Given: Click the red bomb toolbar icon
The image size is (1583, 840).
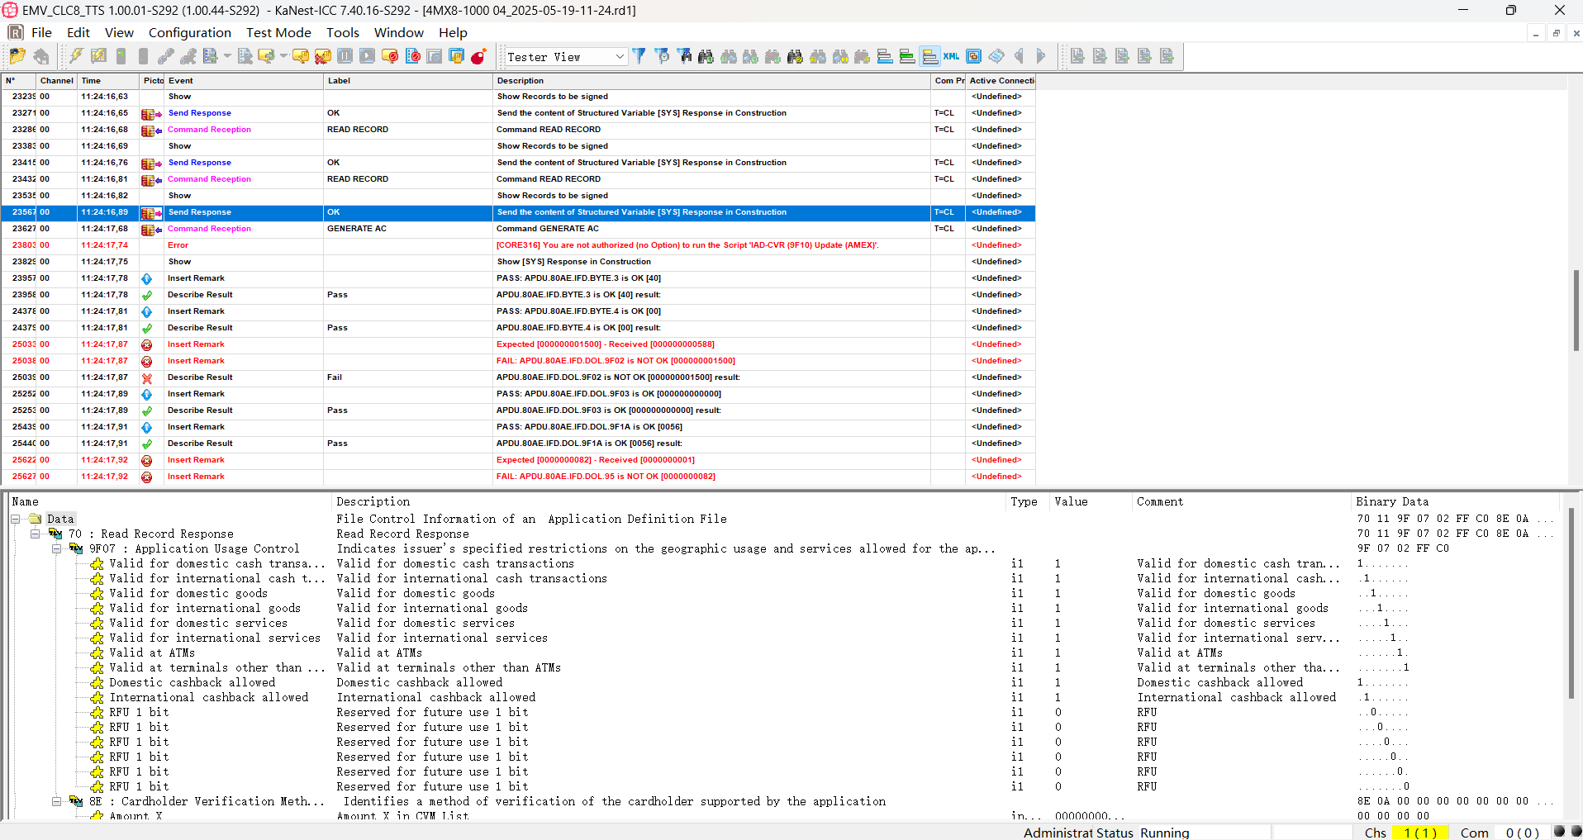Looking at the screenshot, I should 478,56.
